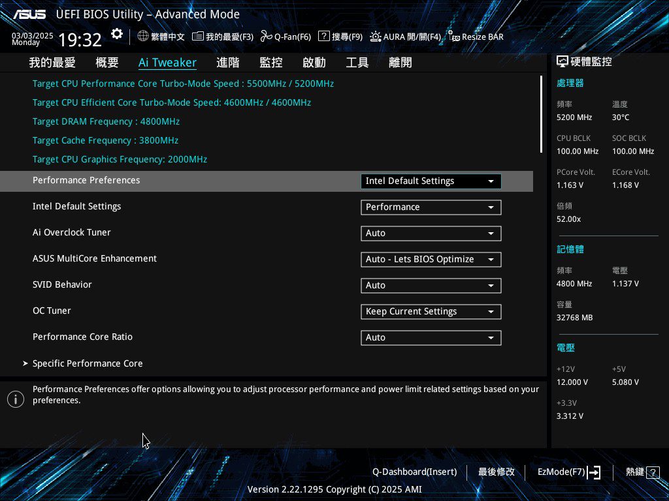The image size is (669, 501).
Task: Click the +12V 12.000 V reading
Action: click(x=572, y=382)
